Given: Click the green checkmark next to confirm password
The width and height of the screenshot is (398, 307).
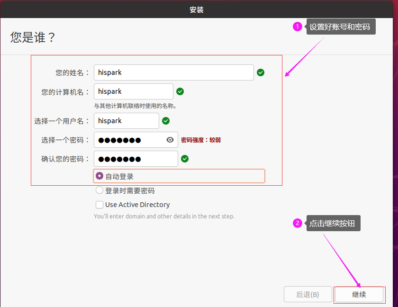Looking at the screenshot, I should (x=185, y=159).
